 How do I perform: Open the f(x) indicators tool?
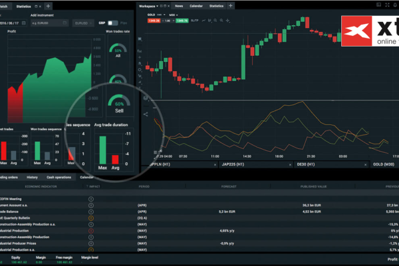coord(140,51)
